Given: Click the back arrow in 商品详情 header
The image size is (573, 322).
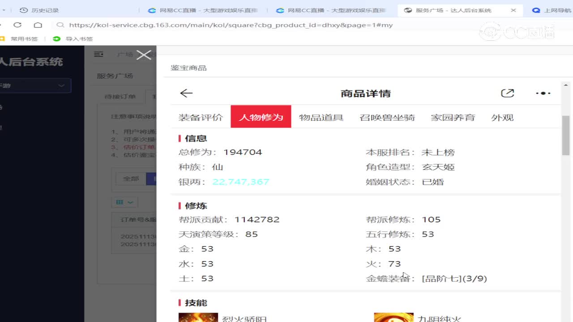Looking at the screenshot, I should (186, 93).
